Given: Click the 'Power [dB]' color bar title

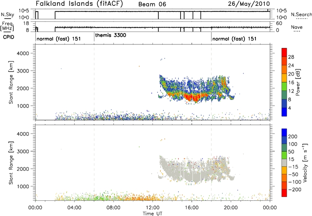Looking at the screenshot, I should 298,82.
